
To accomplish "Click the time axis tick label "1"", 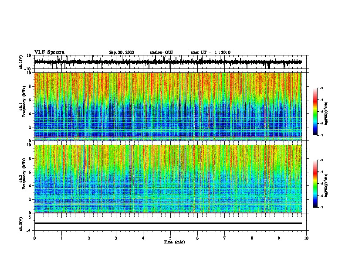I will (61, 238).
